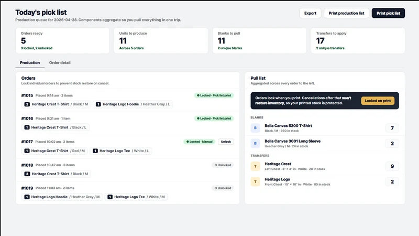This screenshot has width=419, height=236.
Task: Click the Pull list heading
Action: pyautogui.click(x=258, y=78)
